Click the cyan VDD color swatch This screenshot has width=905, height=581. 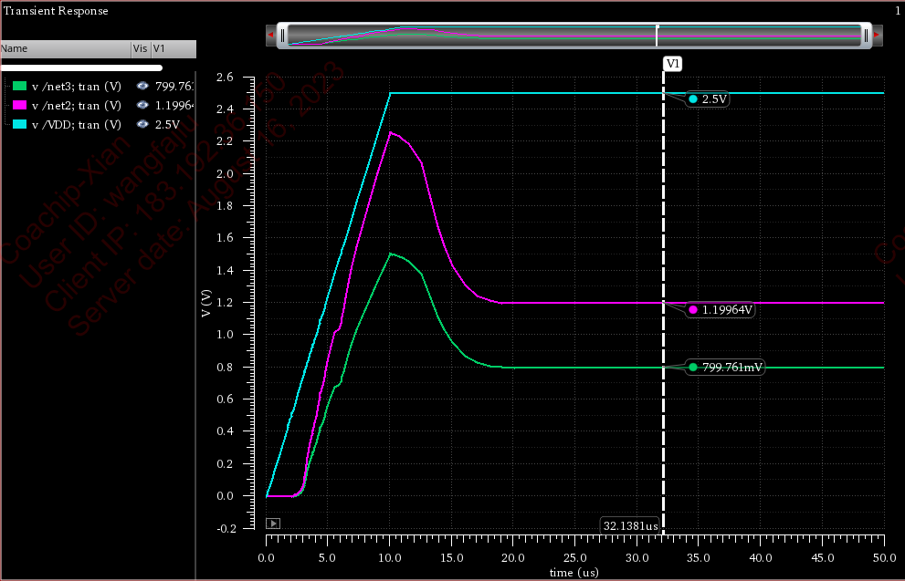(19, 124)
